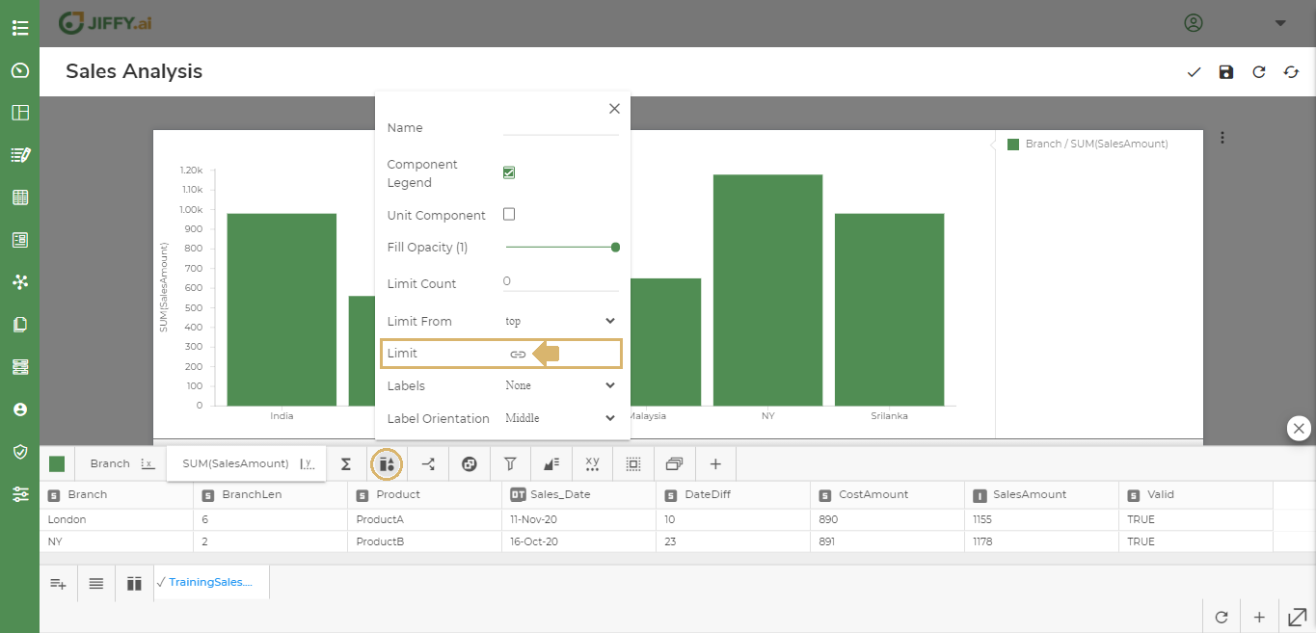Click the checkmark apply button at top

point(1194,72)
